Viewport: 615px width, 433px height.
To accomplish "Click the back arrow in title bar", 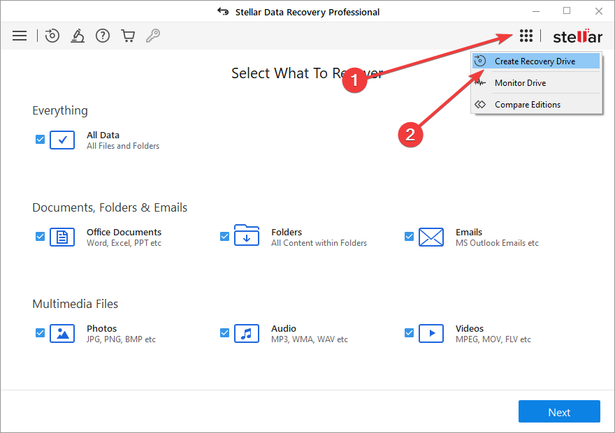I will pos(223,11).
